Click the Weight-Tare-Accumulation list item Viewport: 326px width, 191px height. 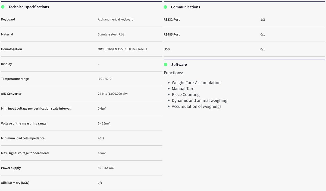click(x=196, y=83)
